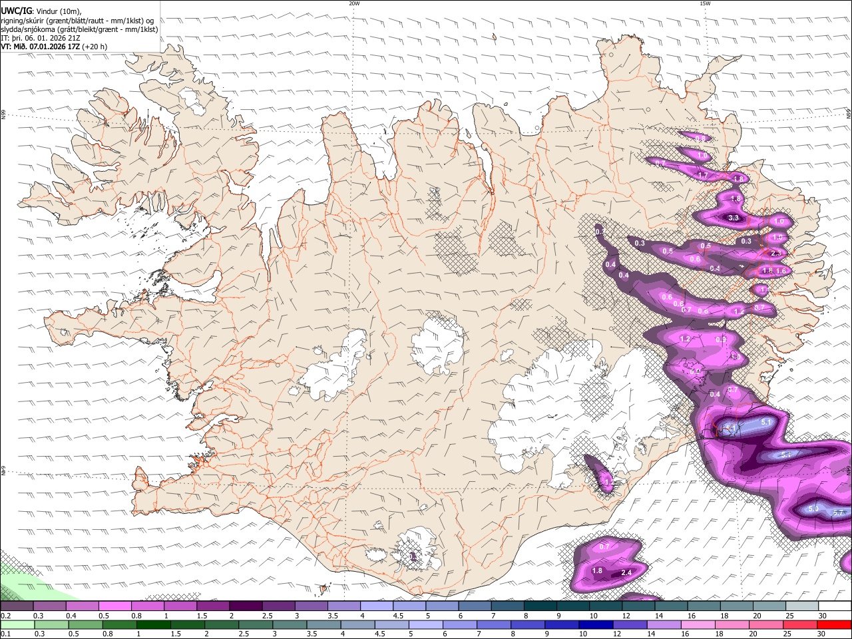
Task: Select the medium green 0.5 swatch in bottom legend row
Action: 85,624
